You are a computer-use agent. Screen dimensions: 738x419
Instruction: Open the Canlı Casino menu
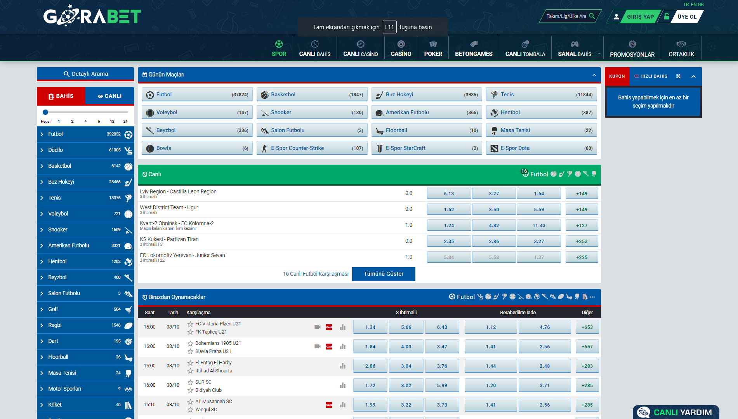(360, 49)
